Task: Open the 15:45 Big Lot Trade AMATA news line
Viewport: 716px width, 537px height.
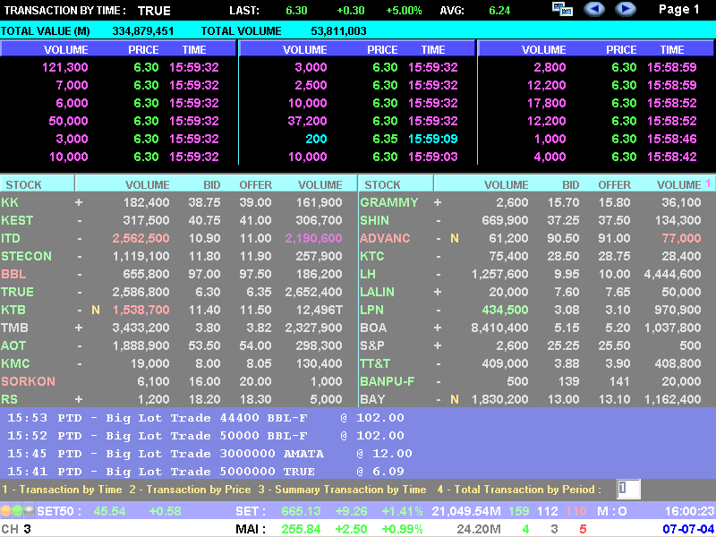Action: click(209, 454)
